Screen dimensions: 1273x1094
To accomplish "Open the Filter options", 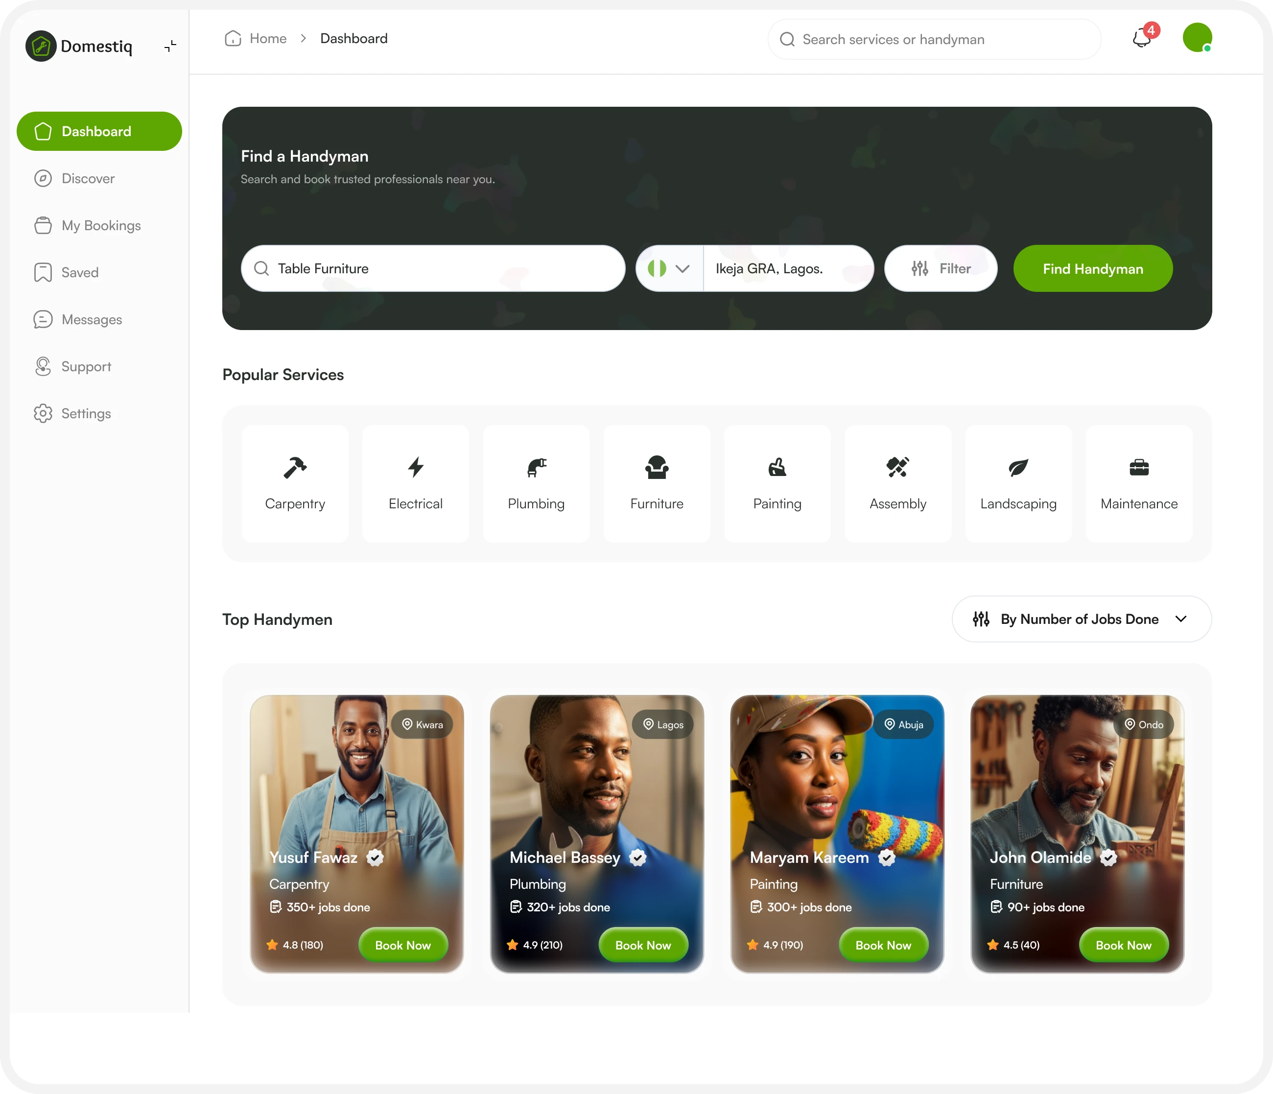I will point(941,268).
